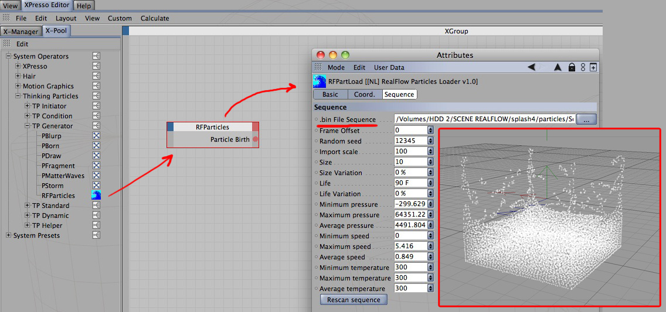Toggle the lock icon in Attributes

coord(572,67)
